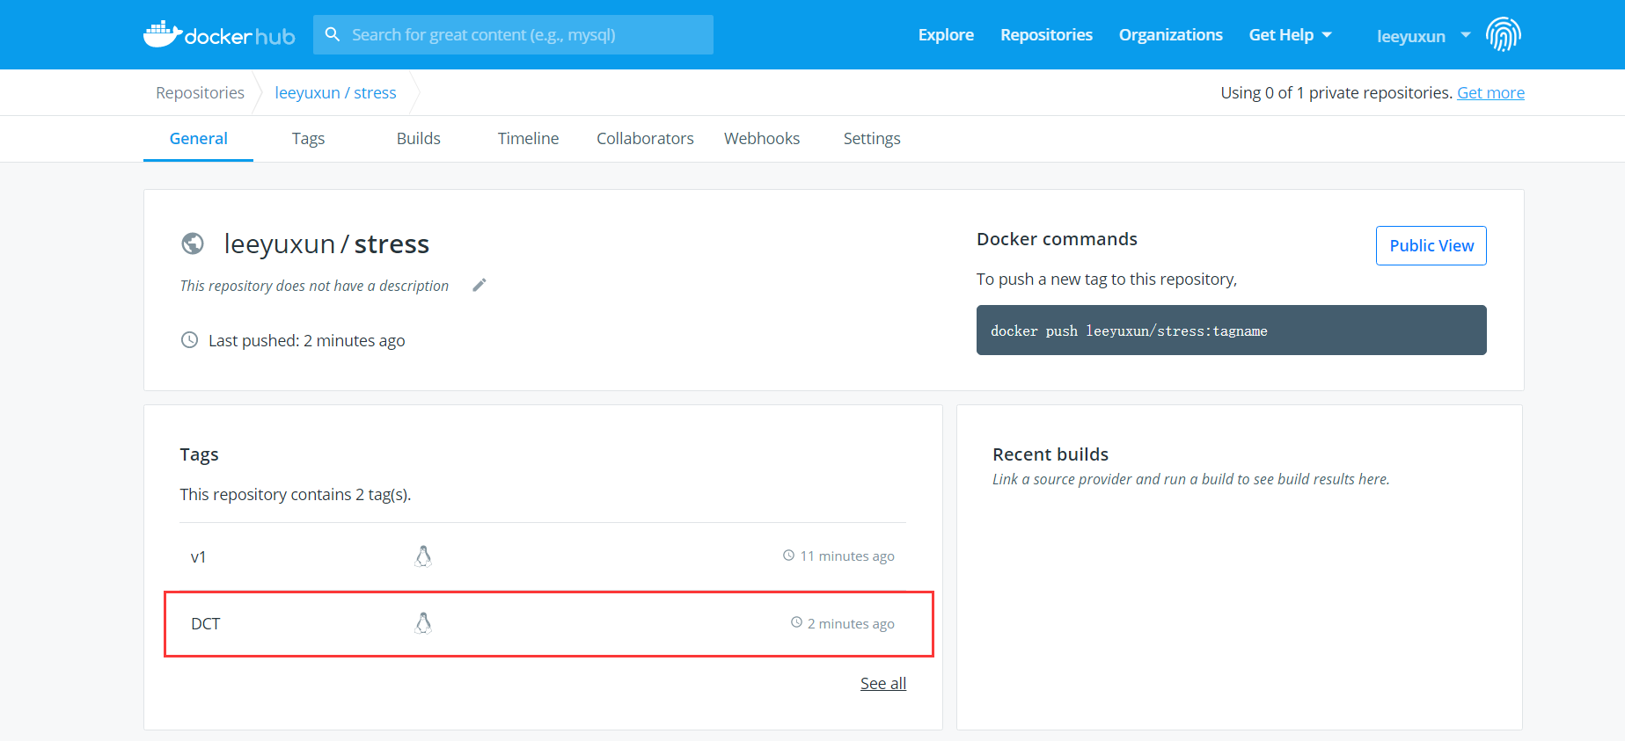
Task: Click 'This repository contains 2 tag(s).' text
Action: pyautogui.click(x=296, y=495)
